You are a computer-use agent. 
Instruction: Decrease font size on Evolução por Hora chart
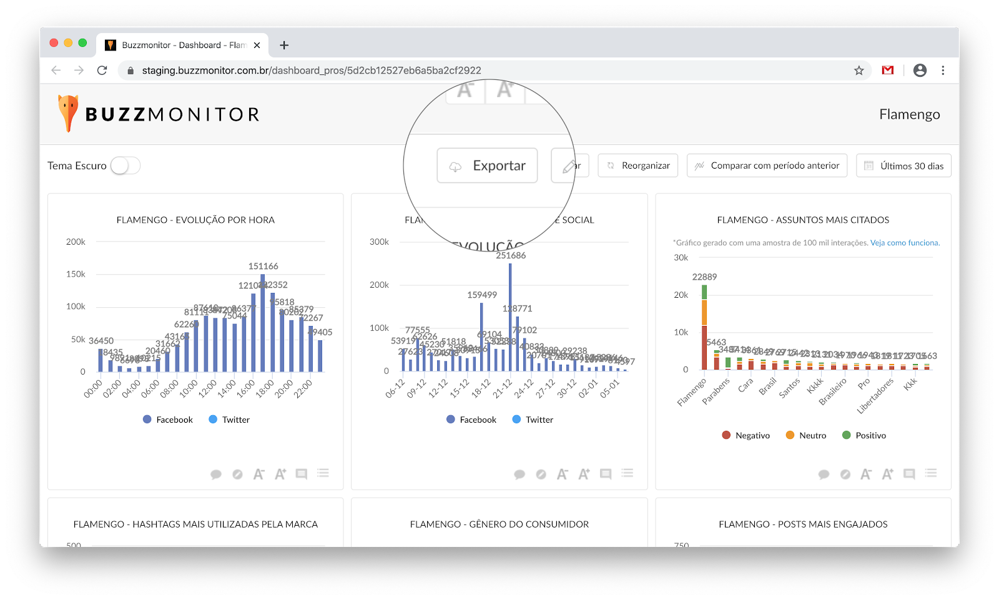(x=258, y=475)
